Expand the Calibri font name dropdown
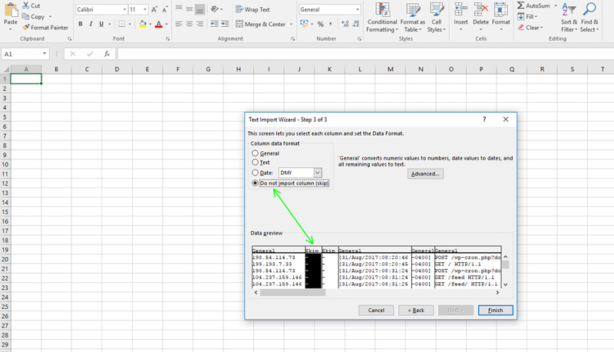614x352 pixels. point(124,9)
